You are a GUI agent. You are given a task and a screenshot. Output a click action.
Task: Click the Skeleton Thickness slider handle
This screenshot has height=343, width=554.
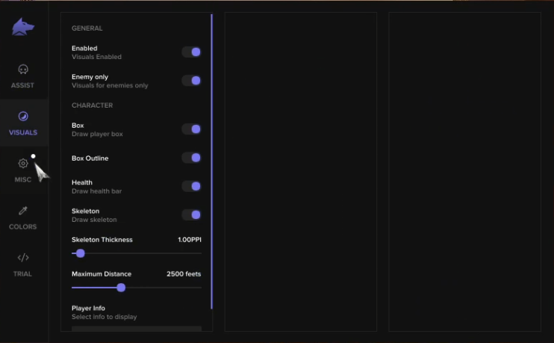click(81, 253)
